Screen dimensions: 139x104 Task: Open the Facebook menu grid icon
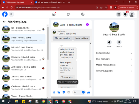[119, 14]
